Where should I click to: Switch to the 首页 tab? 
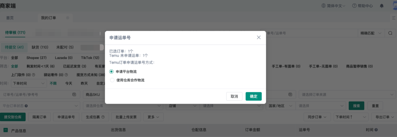[x=10, y=18]
